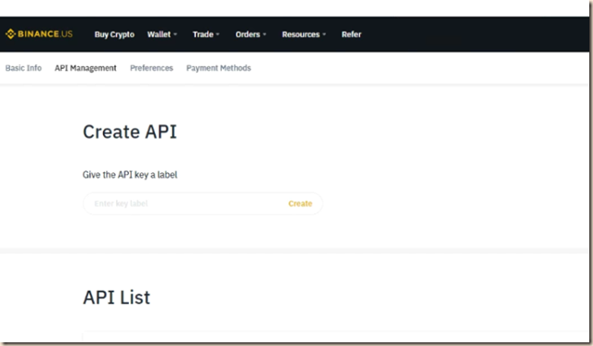Open the Refer page

point(352,34)
